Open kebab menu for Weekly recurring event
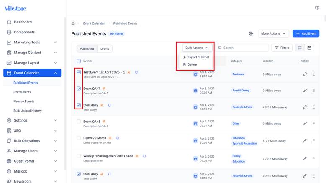The height and width of the screenshot is (183, 326). [314, 159]
